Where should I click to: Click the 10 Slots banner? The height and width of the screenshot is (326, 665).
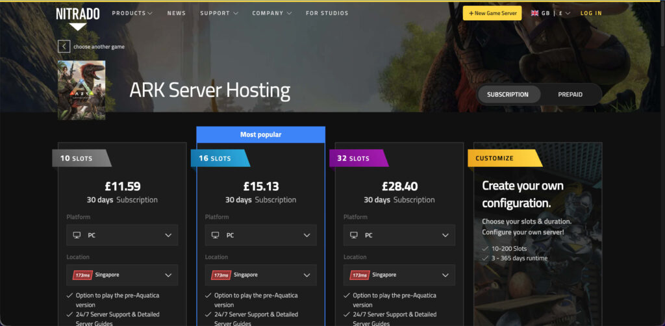[x=81, y=158]
